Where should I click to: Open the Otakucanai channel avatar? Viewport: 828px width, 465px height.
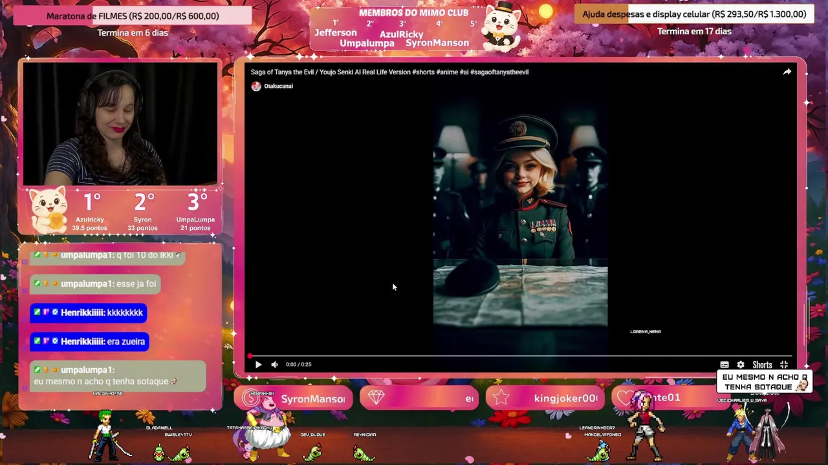256,86
